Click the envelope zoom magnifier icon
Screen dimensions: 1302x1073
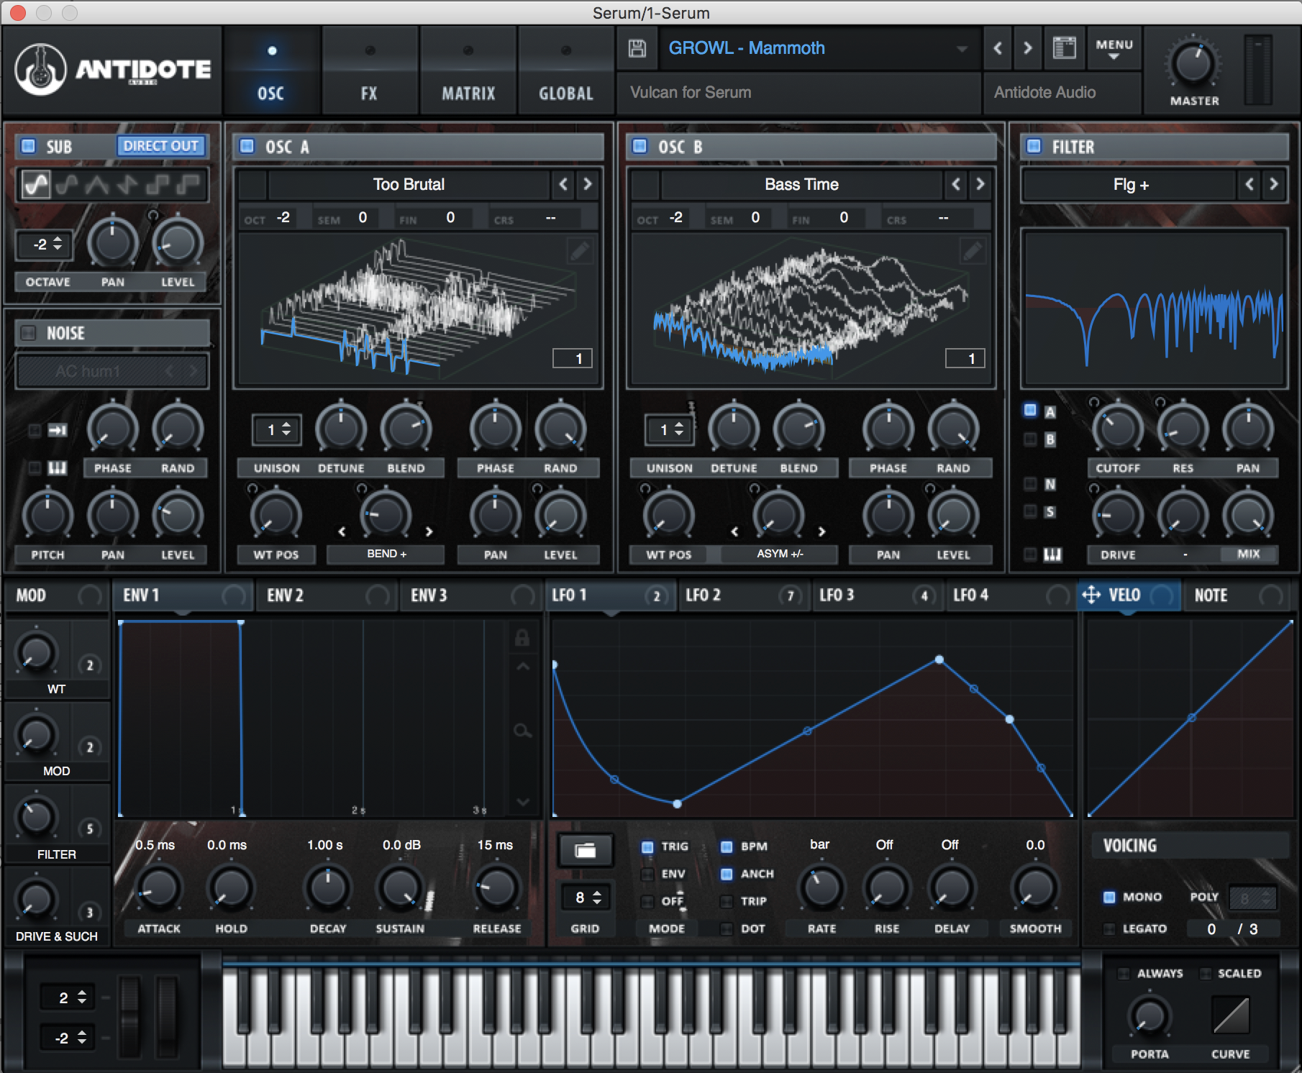pos(522,731)
